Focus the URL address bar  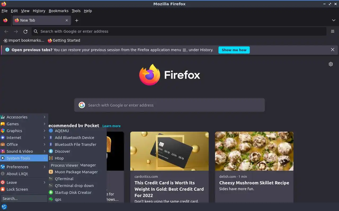tap(179, 31)
